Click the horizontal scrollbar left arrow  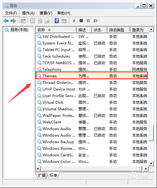coord(38,169)
